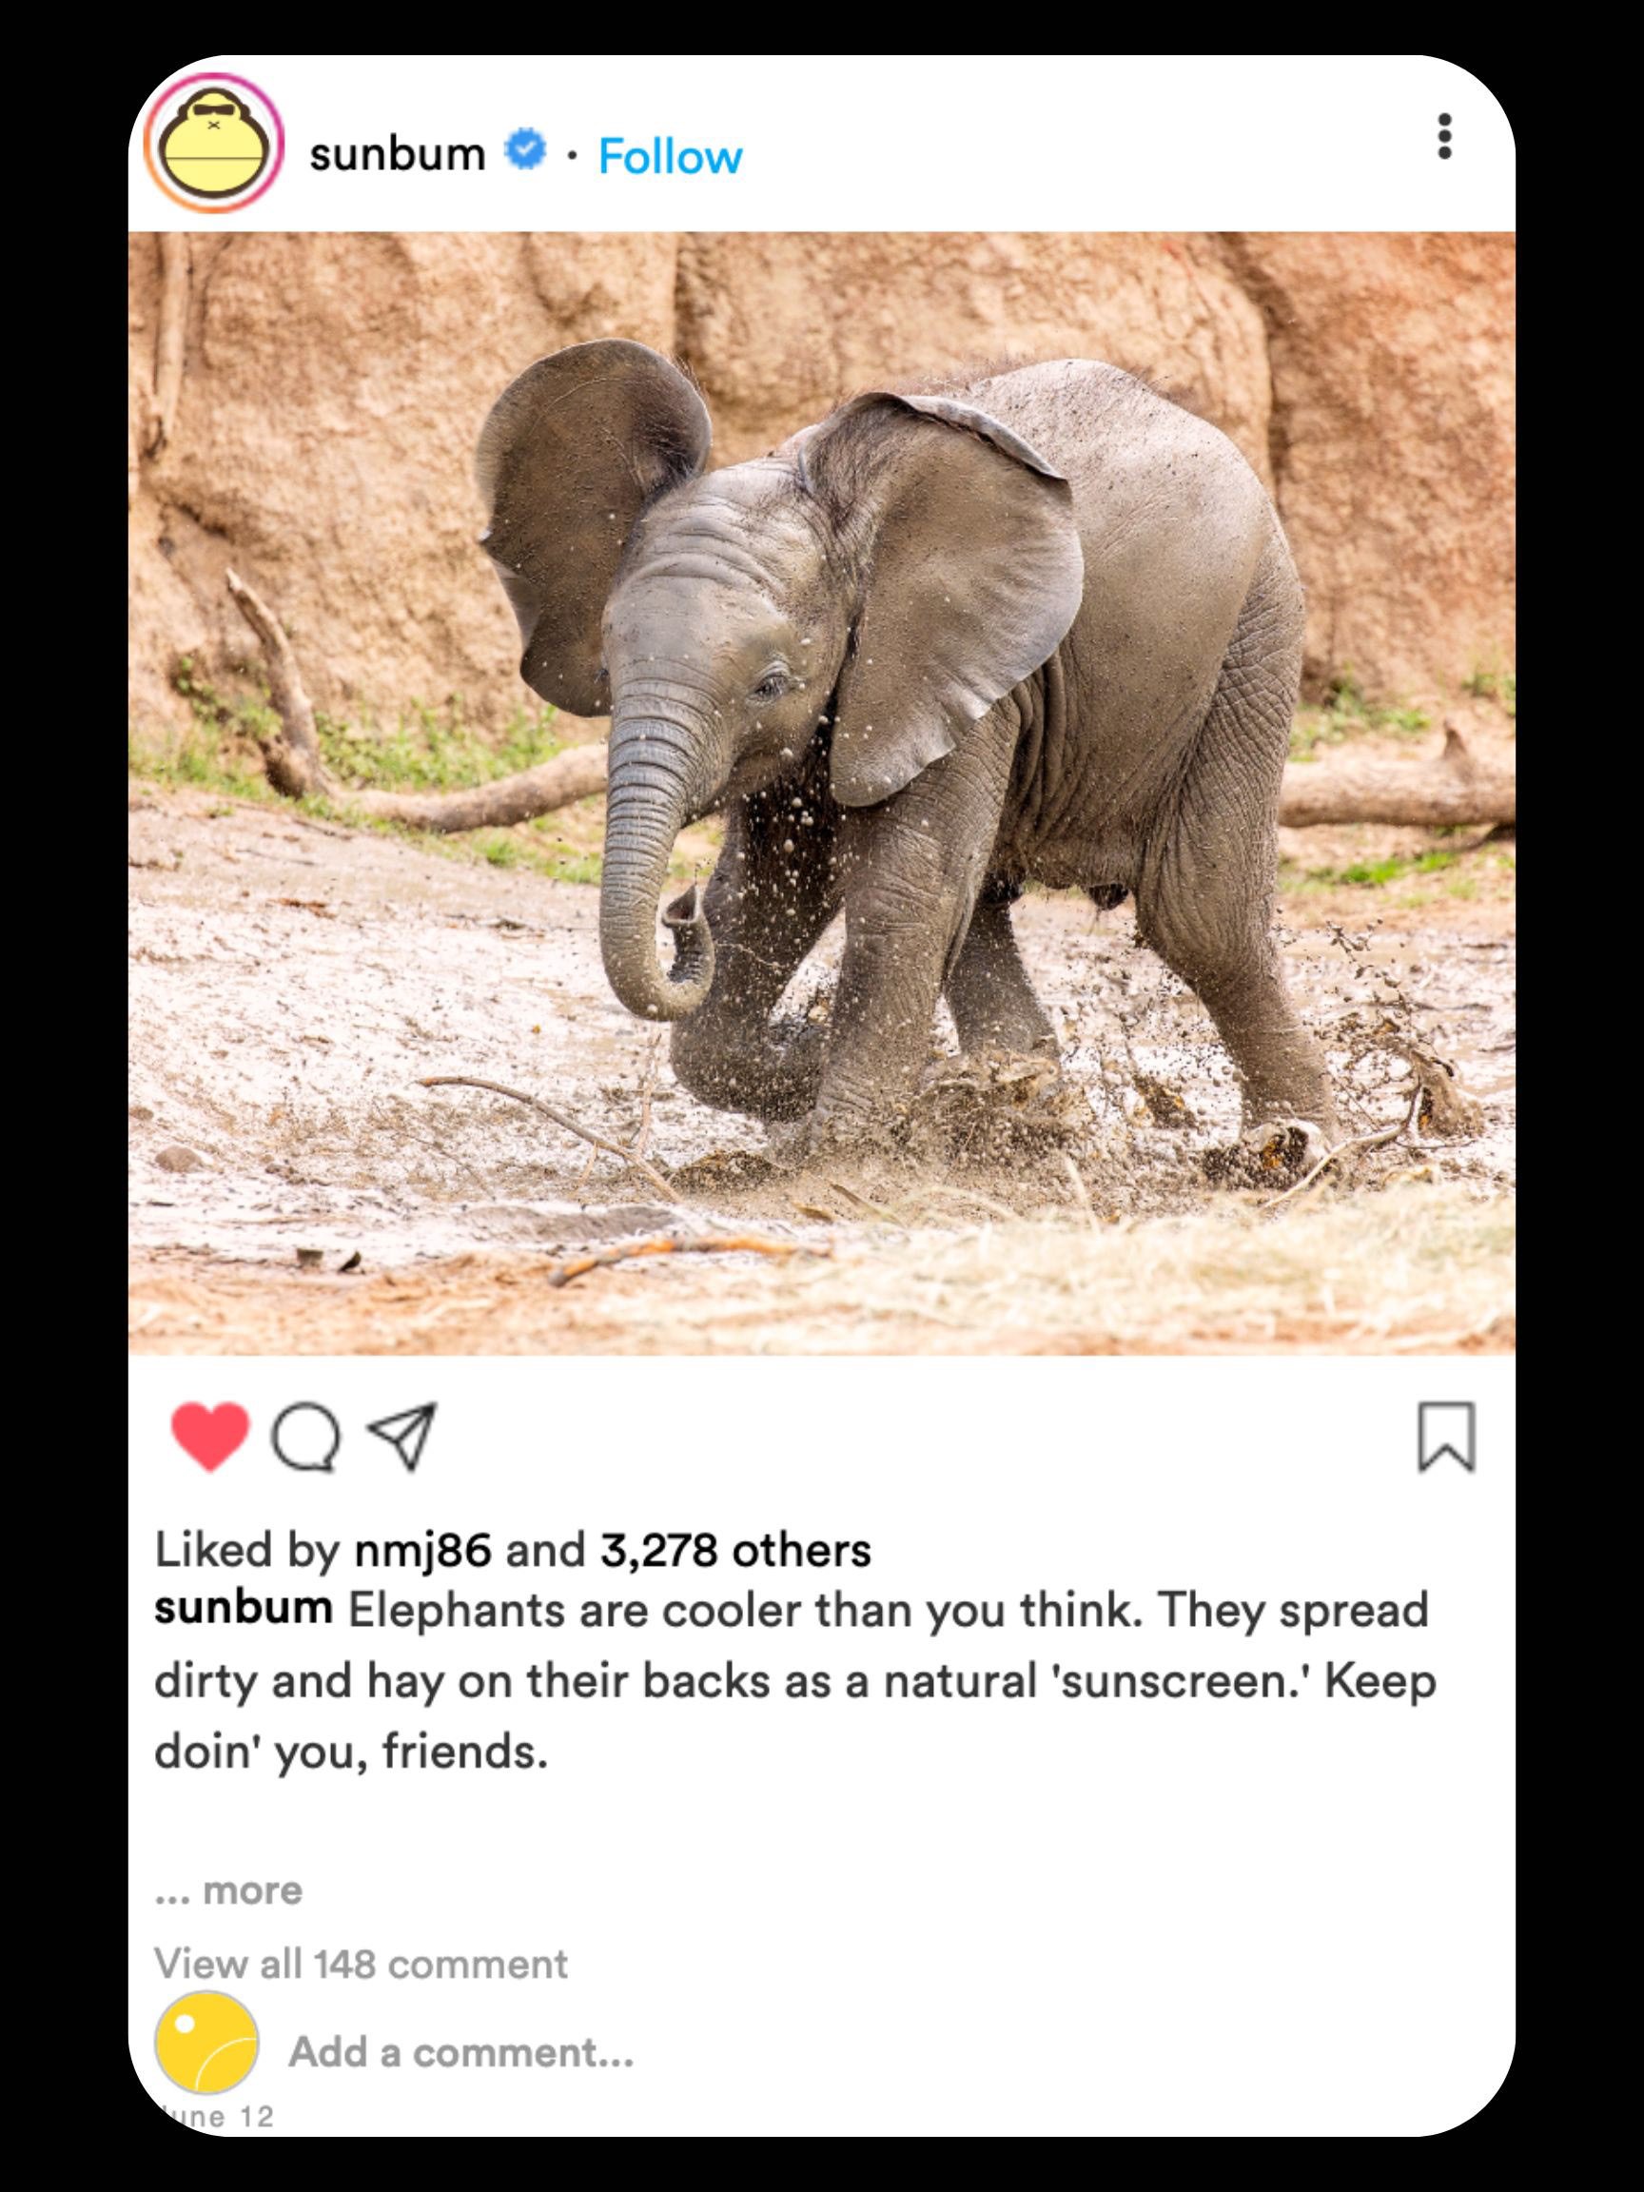Open comments with the speech bubble icon
Viewport: 1644px width, 2192px height.
pos(306,1436)
